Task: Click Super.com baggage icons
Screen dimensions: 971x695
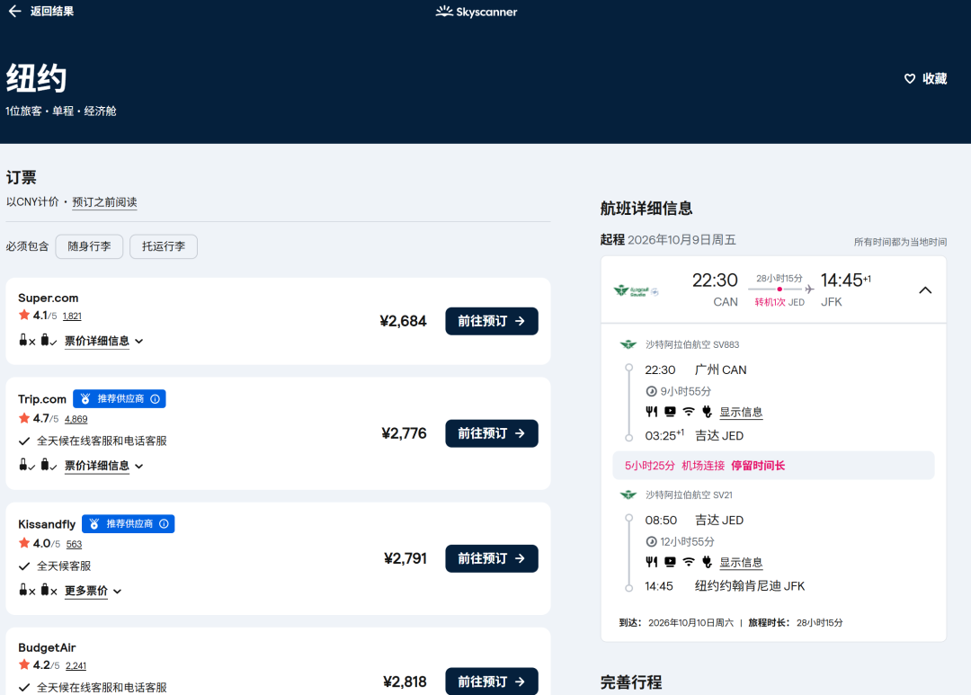Action: 38,341
